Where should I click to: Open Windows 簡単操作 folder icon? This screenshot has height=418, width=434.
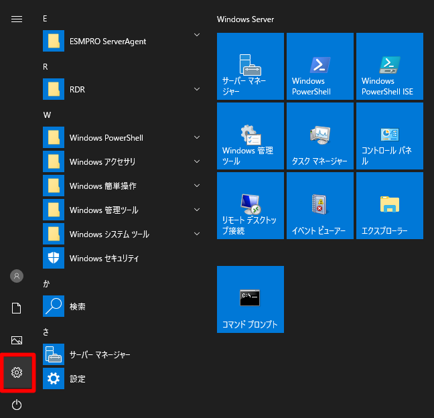54,186
